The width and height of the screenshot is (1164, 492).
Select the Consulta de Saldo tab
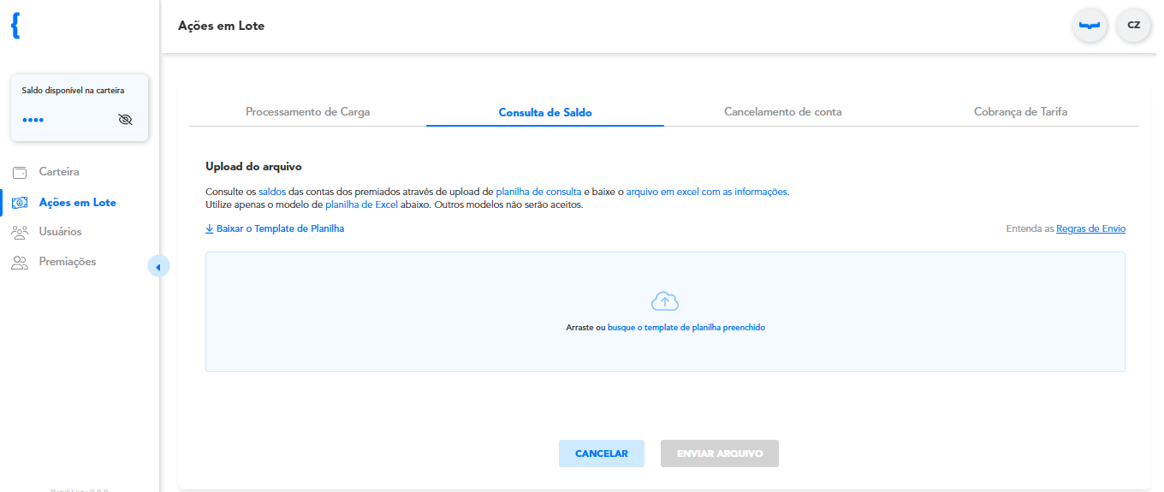(545, 112)
